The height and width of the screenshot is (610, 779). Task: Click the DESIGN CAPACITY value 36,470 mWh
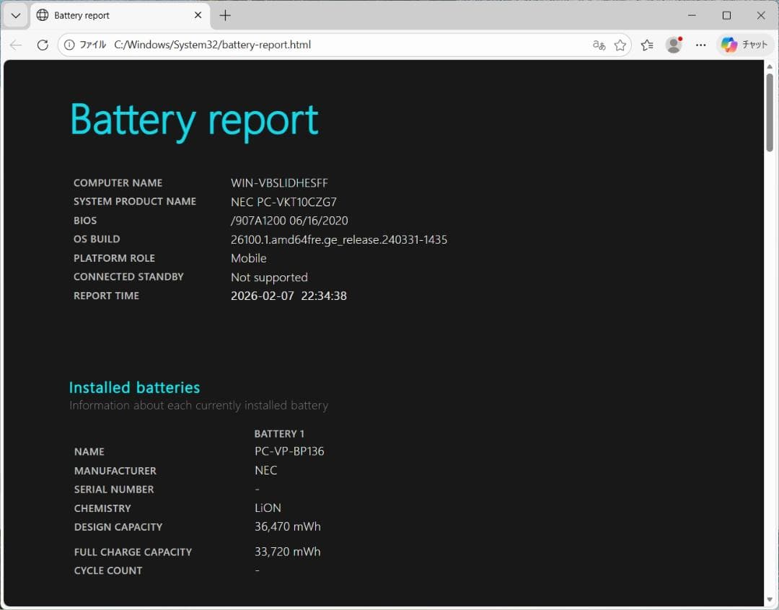pos(287,526)
